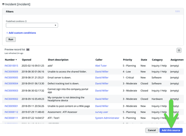This screenshot has height=136, width=186.
Task: Click caller survey user
Action: coord(102,112)
